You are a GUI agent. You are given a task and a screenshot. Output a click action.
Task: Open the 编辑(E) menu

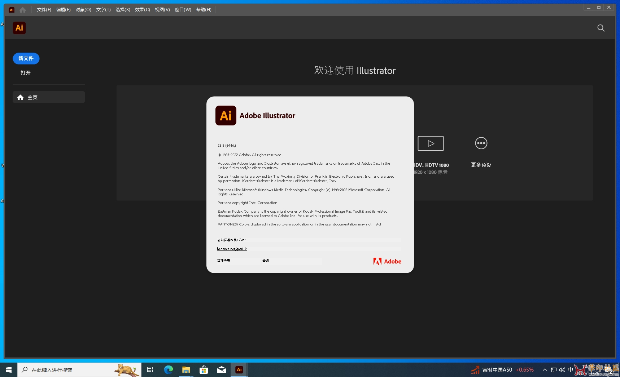(64, 10)
